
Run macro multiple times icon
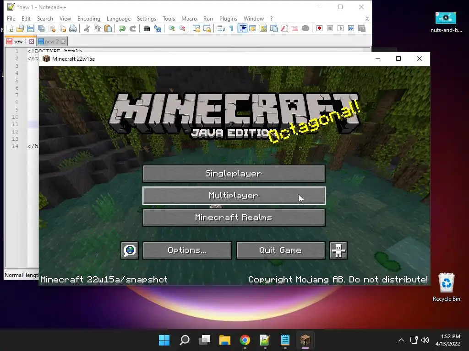click(x=351, y=28)
